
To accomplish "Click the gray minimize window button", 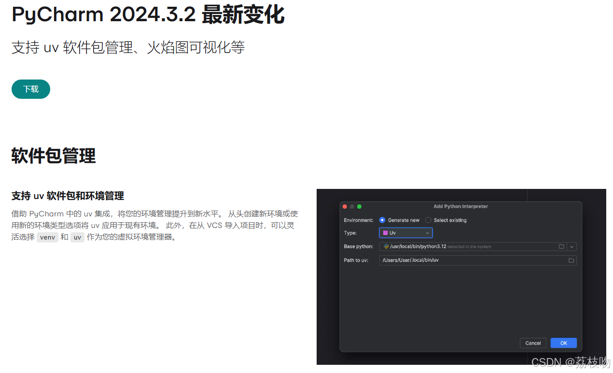I will click(x=352, y=206).
